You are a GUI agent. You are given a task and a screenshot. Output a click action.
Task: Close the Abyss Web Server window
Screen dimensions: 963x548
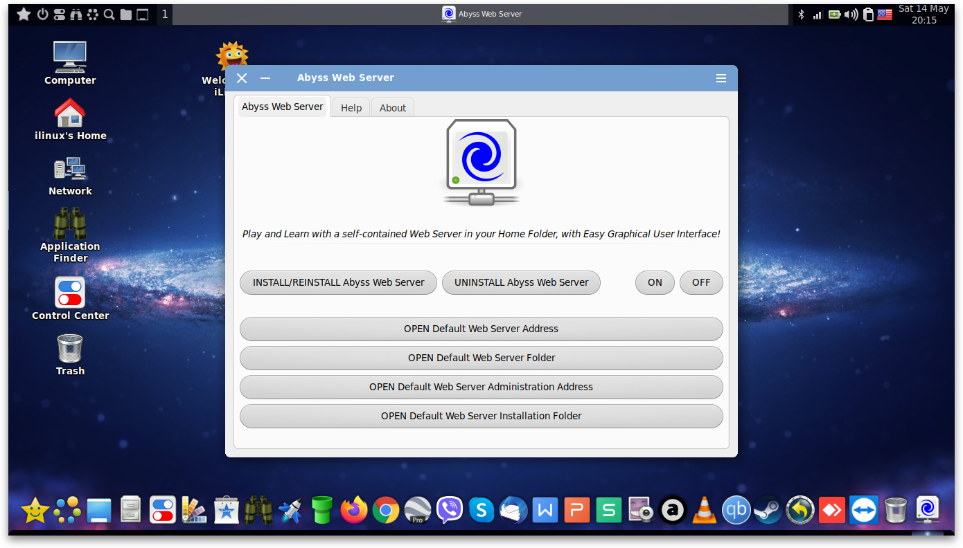tap(242, 78)
